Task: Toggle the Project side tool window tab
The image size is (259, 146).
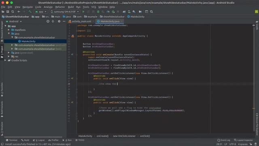Action: click(2, 52)
